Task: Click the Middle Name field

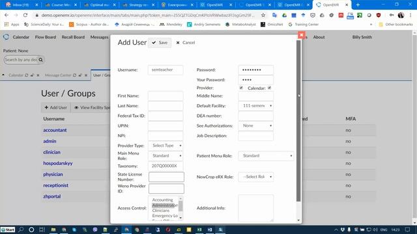Action: [256, 96]
